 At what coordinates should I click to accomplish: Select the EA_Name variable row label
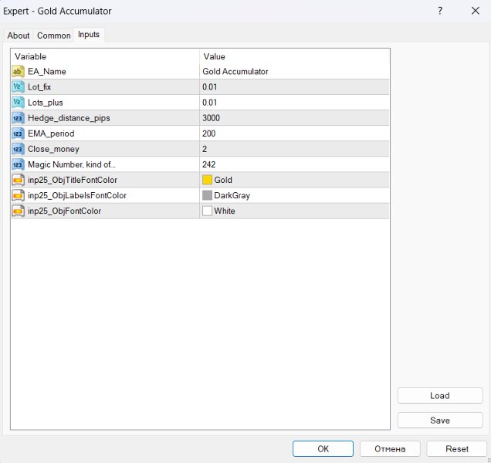pos(47,71)
